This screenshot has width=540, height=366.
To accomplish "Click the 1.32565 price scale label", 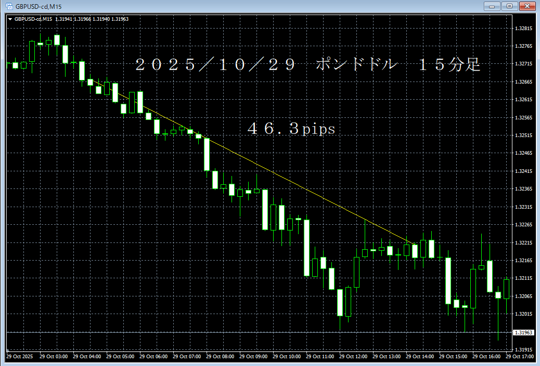I will point(523,117).
